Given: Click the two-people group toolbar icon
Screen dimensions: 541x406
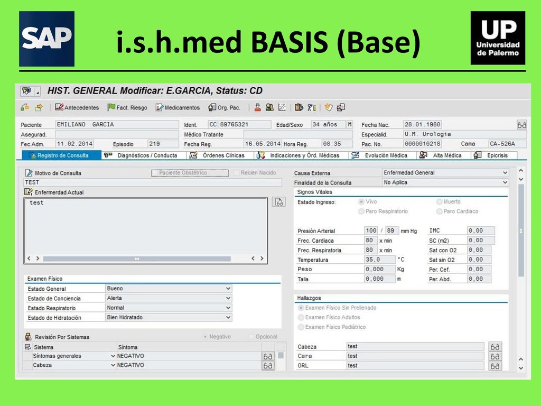Looking at the screenshot, I should [x=269, y=107].
